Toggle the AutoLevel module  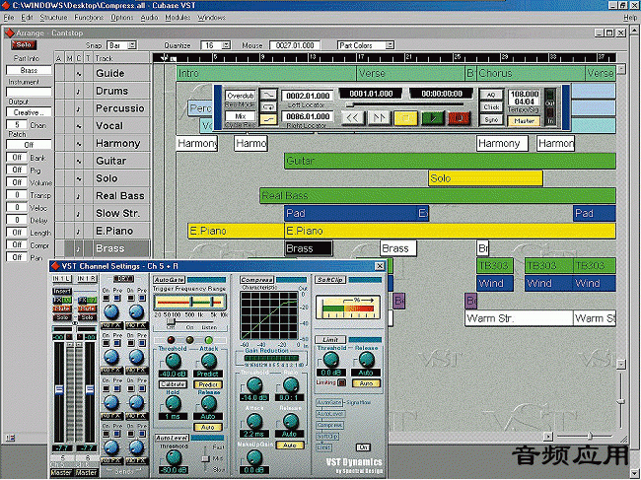(x=172, y=438)
